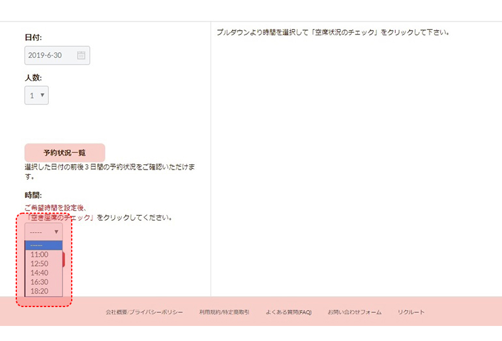Screen dimensions: 502x341
Task: Open 会社概要/プライバシーポリシー footer link
Action: [x=144, y=312]
